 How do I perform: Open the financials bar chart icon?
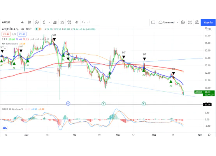[55, 22]
